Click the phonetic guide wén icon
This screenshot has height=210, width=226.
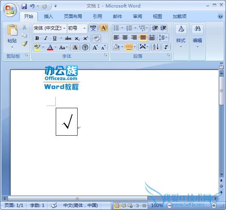[93, 28]
